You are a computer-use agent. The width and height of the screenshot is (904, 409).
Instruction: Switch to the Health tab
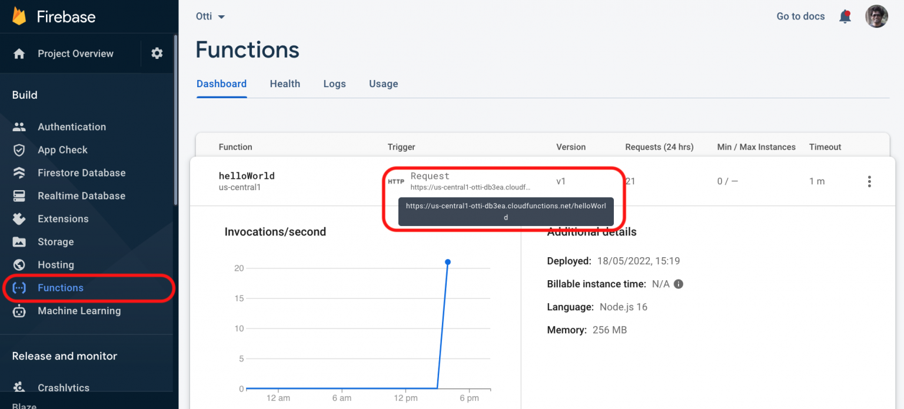pos(285,84)
